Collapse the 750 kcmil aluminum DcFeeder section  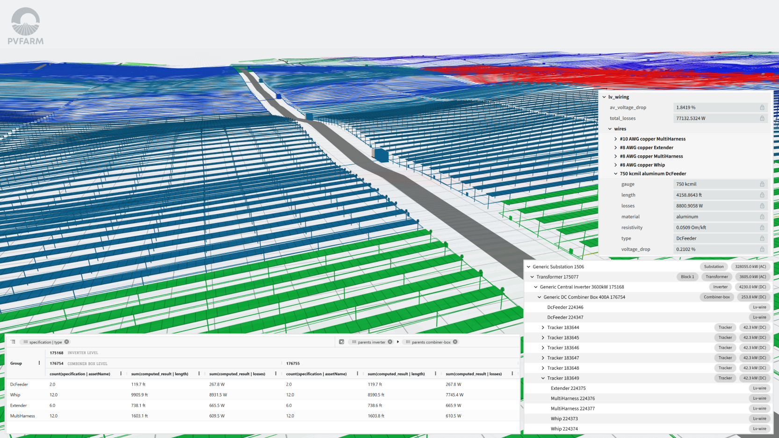click(x=616, y=173)
